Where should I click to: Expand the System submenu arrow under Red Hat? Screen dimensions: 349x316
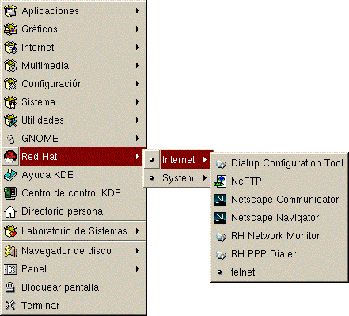point(205,178)
